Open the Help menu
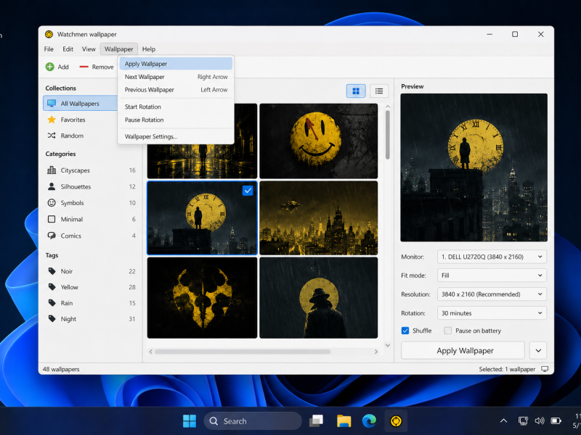The height and width of the screenshot is (435, 581). 149,49
